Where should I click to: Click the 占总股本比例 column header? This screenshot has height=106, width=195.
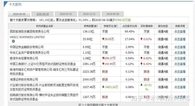130,26
